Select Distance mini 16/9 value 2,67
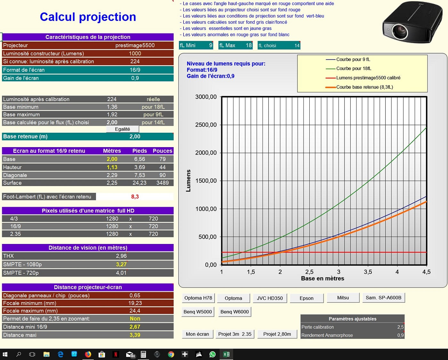This screenshot has height=360, width=448. (x=135, y=327)
